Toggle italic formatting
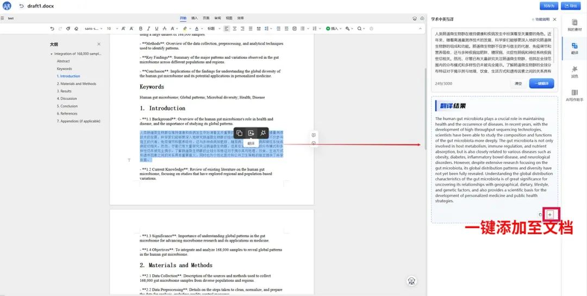 pyautogui.click(x=148, y=28)
